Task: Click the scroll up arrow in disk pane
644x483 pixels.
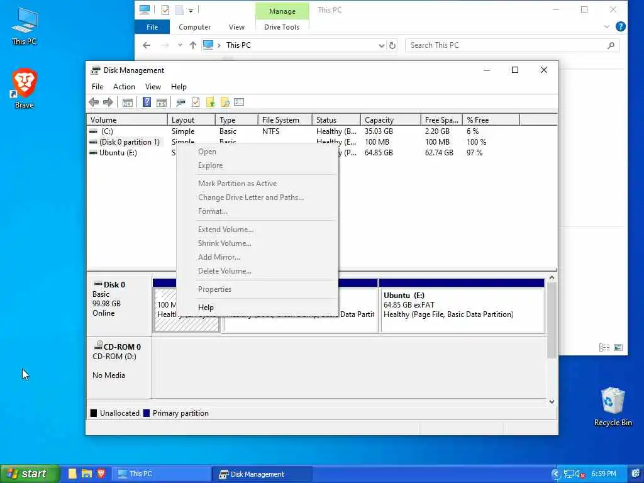Action: pyautogui.click(x=552, y=278)
